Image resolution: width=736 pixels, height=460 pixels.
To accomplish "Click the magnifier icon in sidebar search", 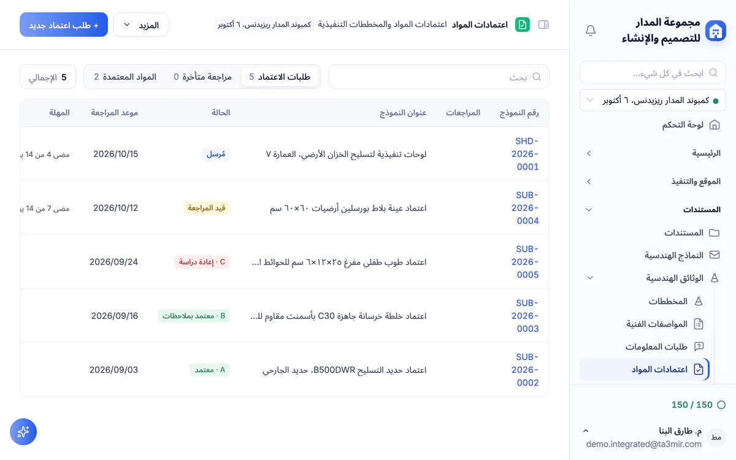I will pyautogui.click(x=713, y=72).
